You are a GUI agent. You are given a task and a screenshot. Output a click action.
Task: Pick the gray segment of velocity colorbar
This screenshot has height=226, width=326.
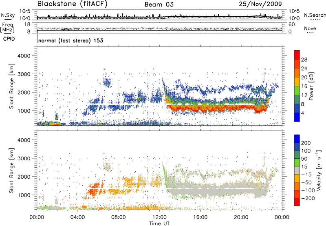(297, 170)
